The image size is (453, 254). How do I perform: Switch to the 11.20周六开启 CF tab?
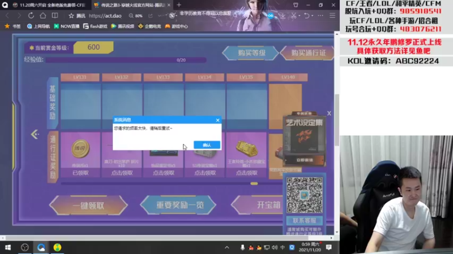click(49, 5)
